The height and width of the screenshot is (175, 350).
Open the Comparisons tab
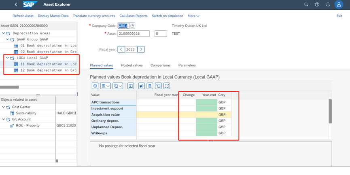coord(160,65)
